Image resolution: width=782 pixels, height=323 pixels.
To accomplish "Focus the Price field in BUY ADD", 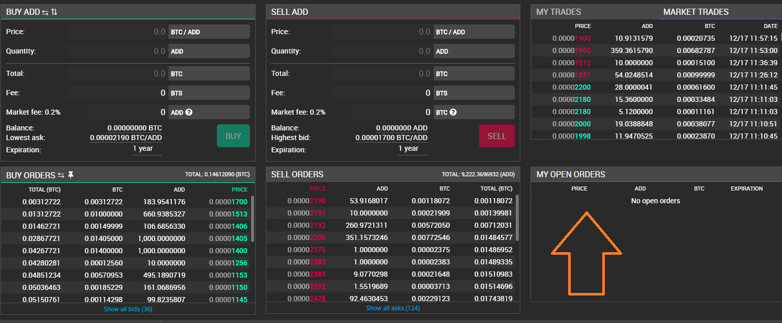I will pyautogui.click(x=117, y=32).
